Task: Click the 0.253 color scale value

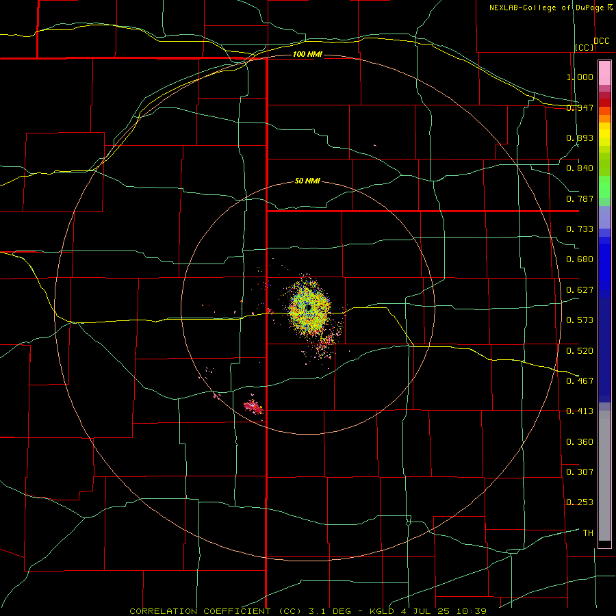Action: [x=580, y=502]
